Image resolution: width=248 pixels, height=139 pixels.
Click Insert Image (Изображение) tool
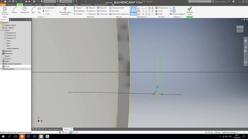[162, 8]
